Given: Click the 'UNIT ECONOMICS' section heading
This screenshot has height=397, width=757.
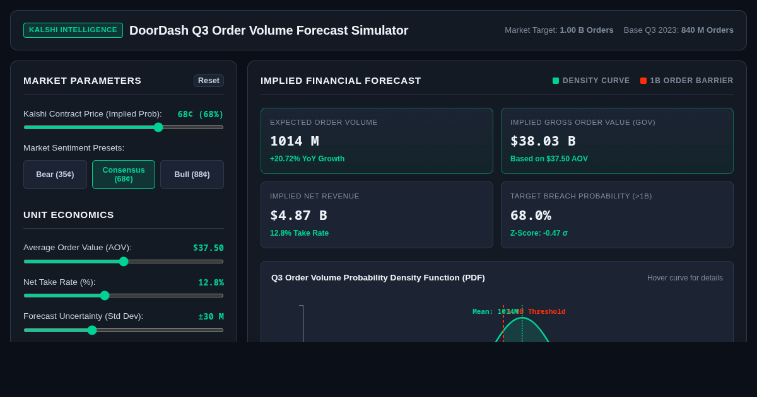Looking at the screenshot, I should pos(69,215).
